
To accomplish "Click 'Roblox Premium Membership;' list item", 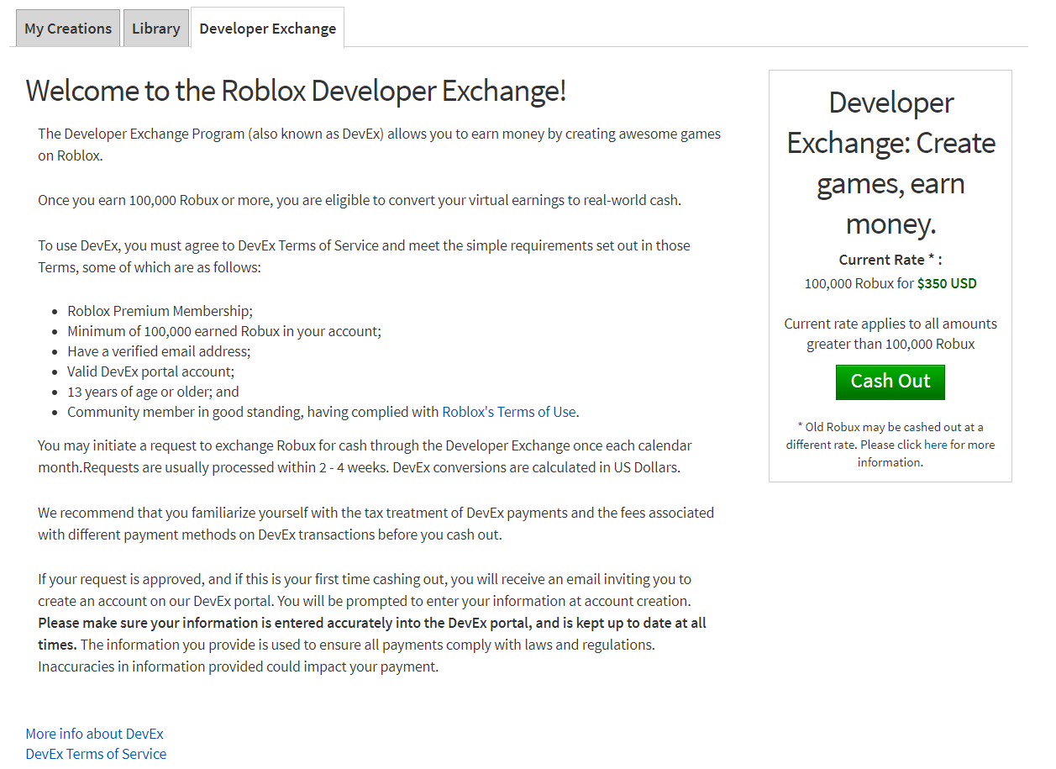I will [x=160, y=311].
